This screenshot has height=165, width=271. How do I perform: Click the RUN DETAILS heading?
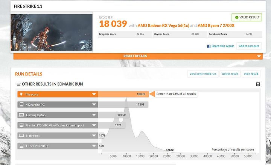tap(29, 74)
